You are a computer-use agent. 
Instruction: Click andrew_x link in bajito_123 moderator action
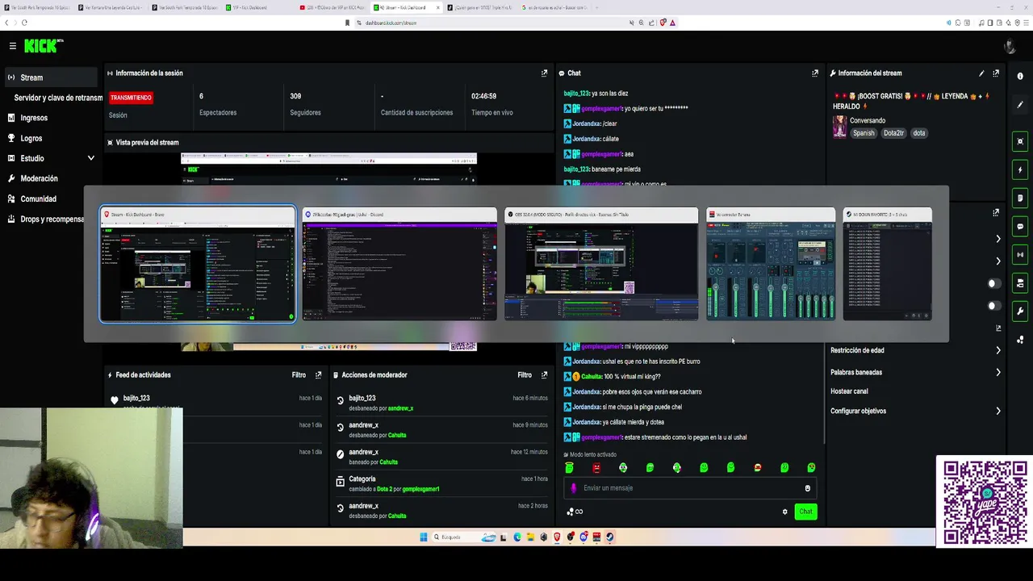[400, 408]
